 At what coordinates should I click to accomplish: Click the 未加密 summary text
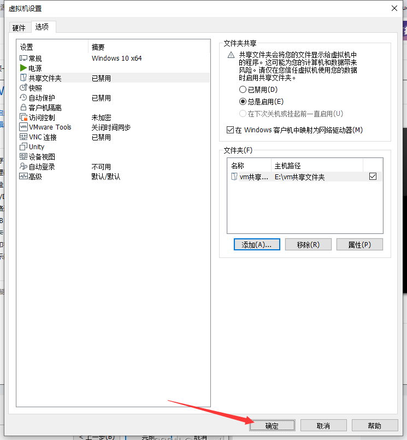click(x=101, y=118)
